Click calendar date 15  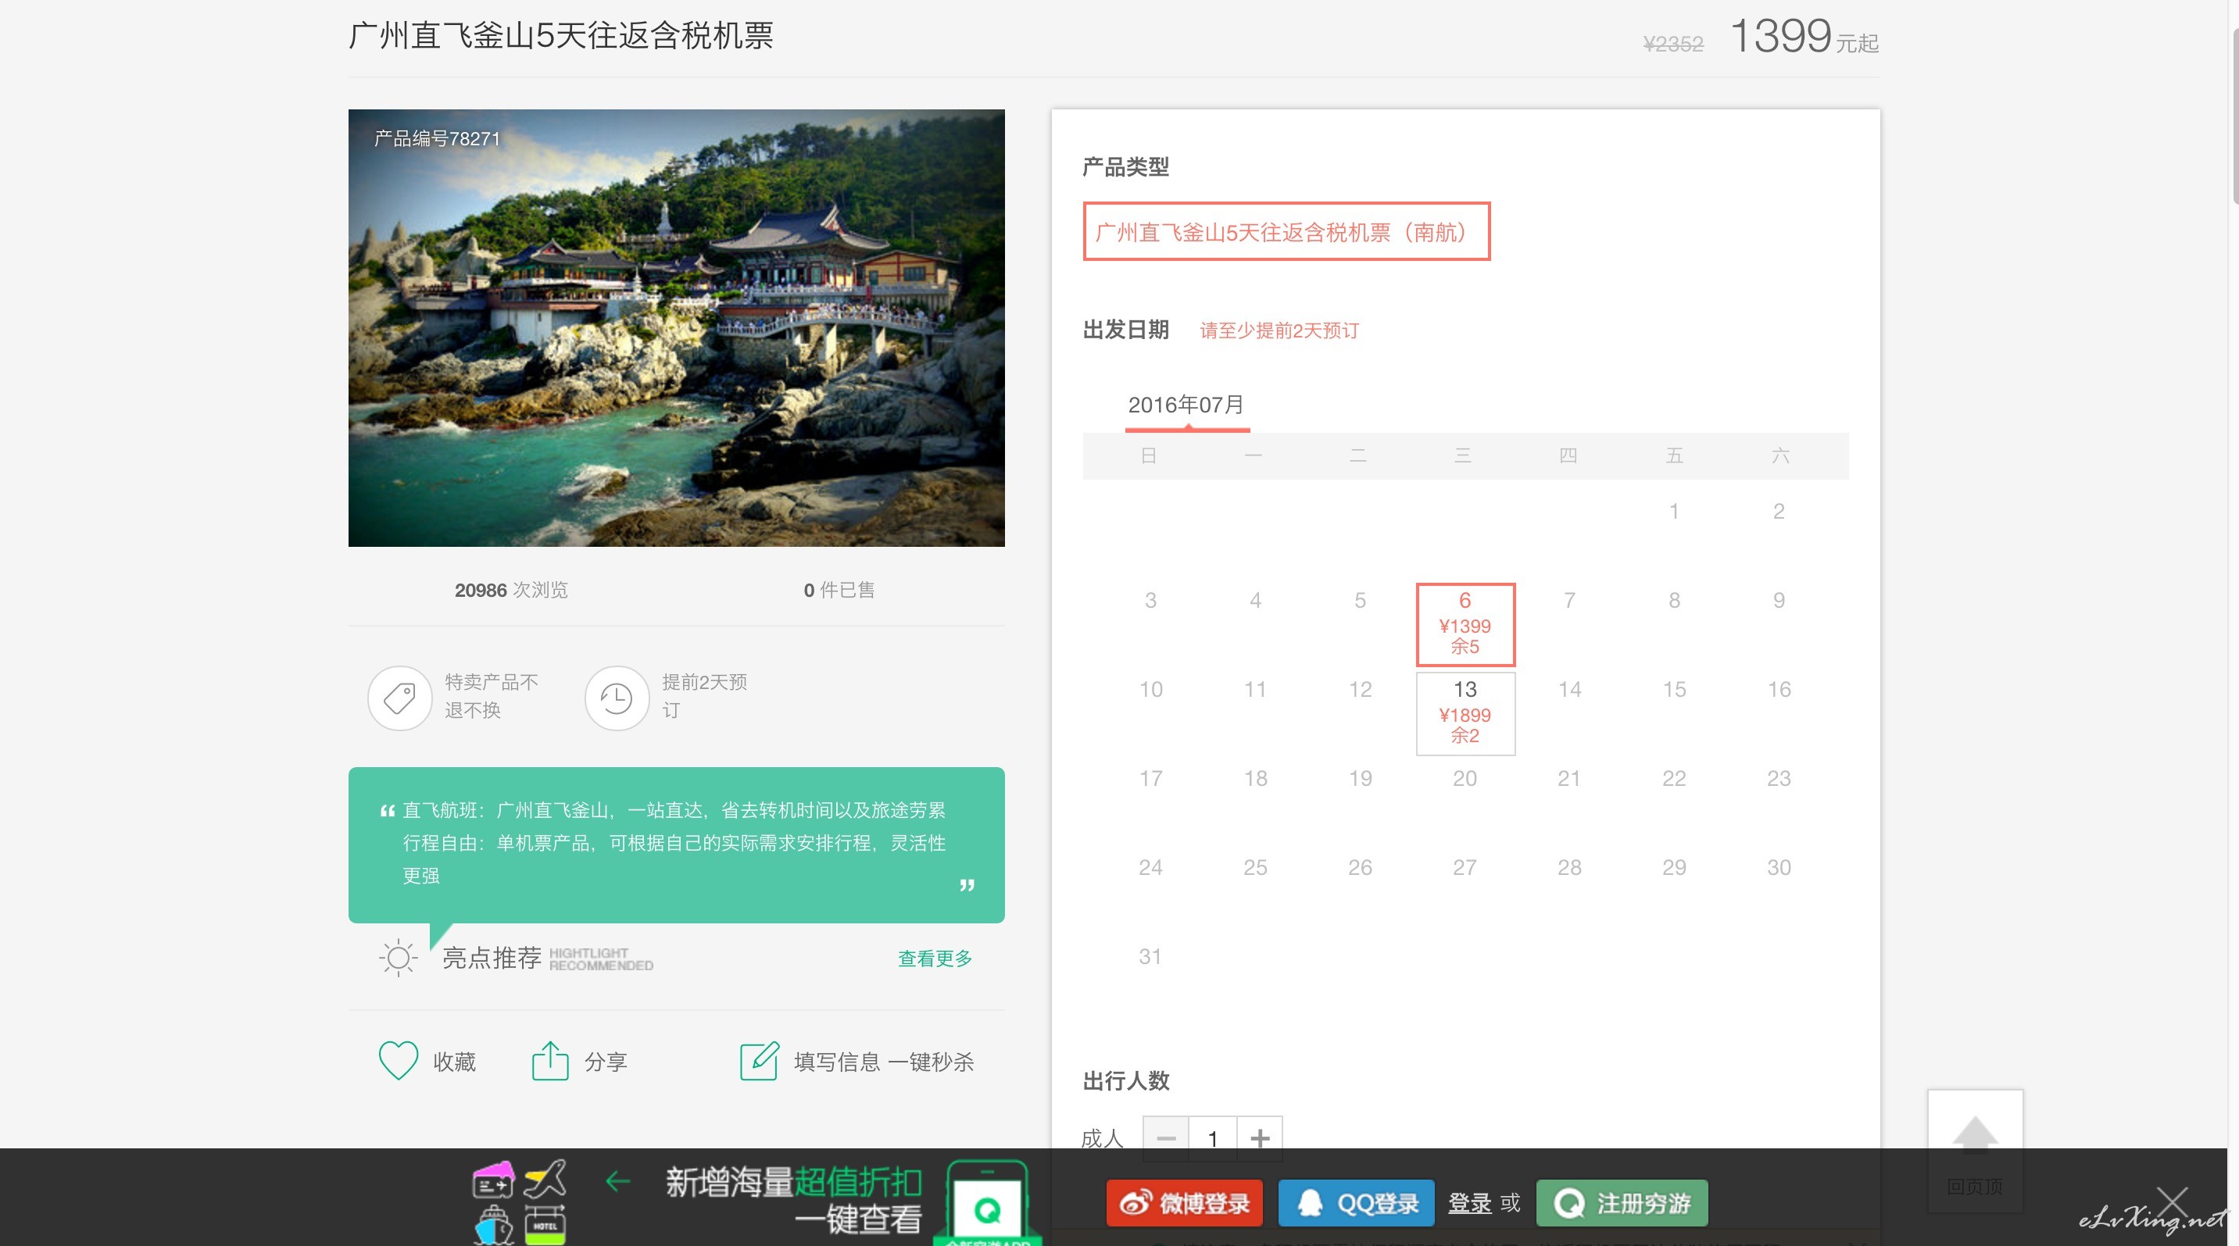[1674, 689]
